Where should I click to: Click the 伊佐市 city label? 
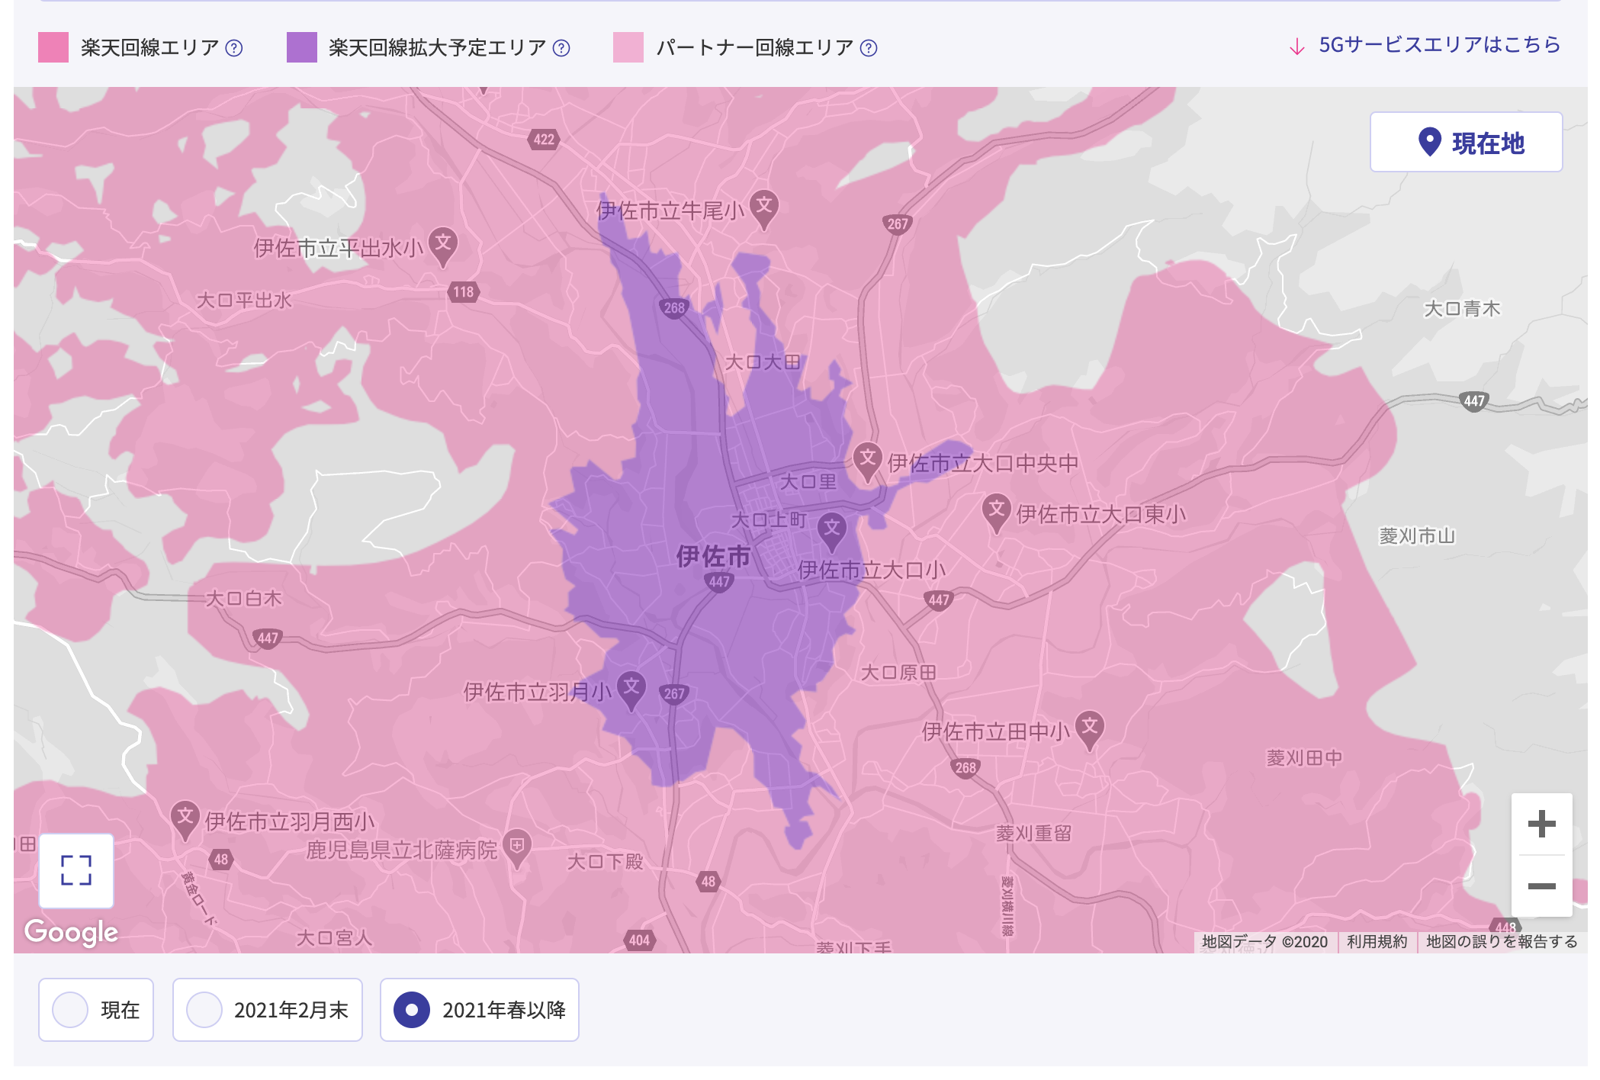(713, 556)
